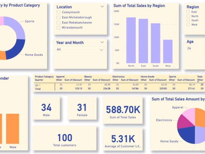Expand the Year and Month slicer header chevron

coord(102,42)
